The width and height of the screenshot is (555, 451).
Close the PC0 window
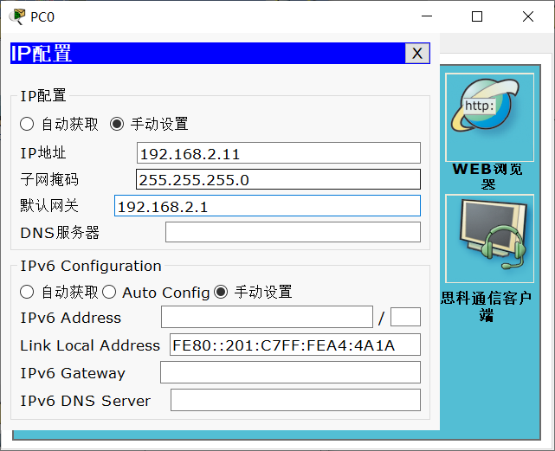click(528, 16)
